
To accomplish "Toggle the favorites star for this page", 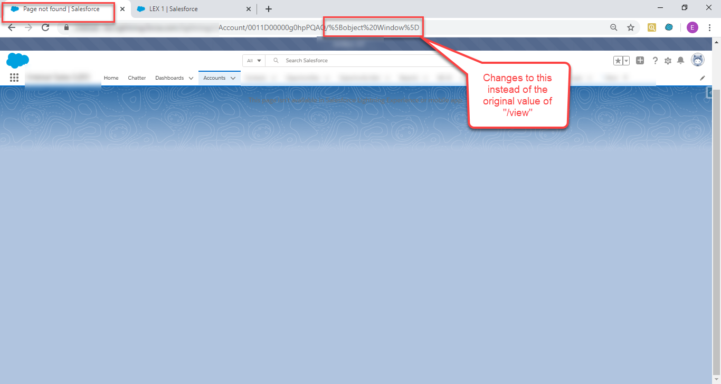I will 618,60.
